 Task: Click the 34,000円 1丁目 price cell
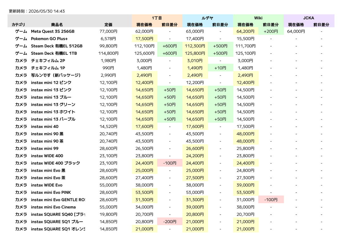(144, 207)
